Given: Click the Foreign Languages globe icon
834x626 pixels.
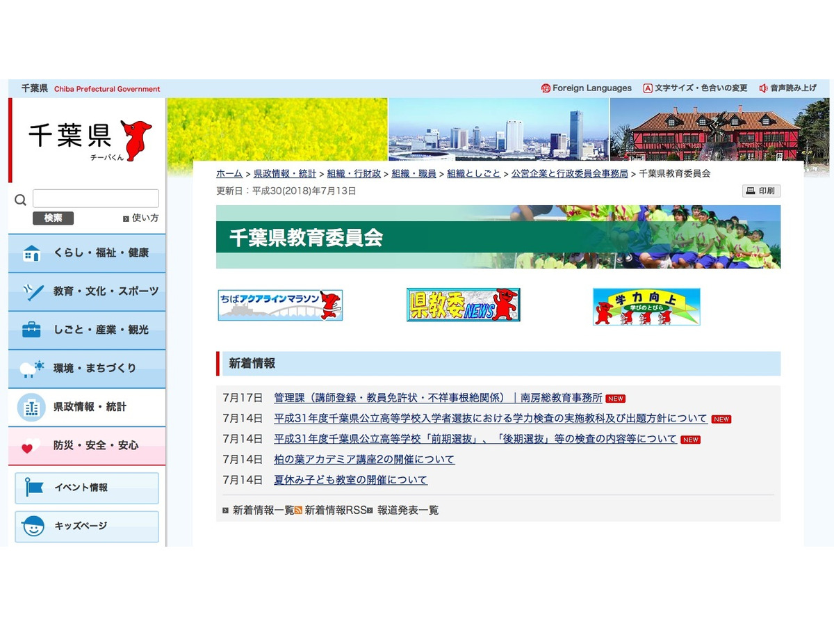Looking at the screenshot, I should pos(546,88).
